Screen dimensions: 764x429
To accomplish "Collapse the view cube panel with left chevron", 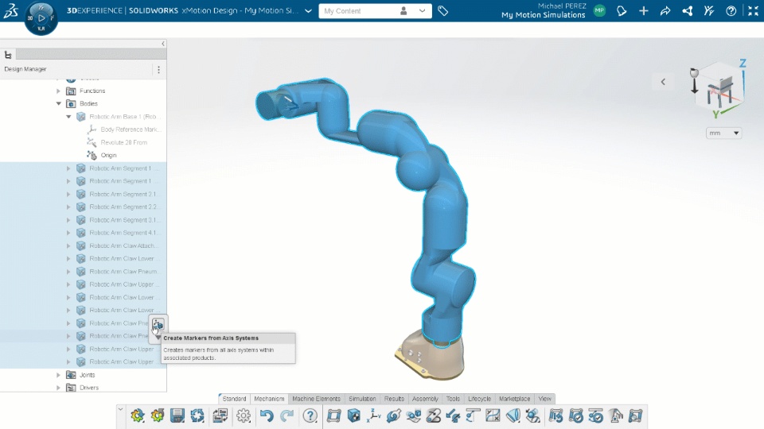I will (x=663, y=82).
